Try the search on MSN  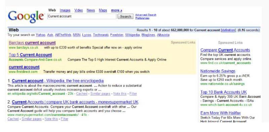tap(77, 35)
